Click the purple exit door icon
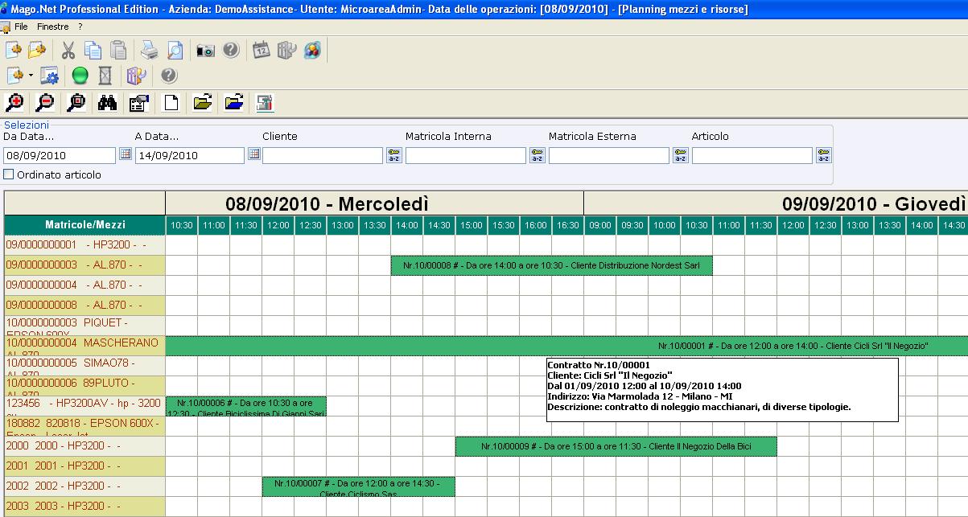Screen dimensions: 968x517 click(137, 76)
